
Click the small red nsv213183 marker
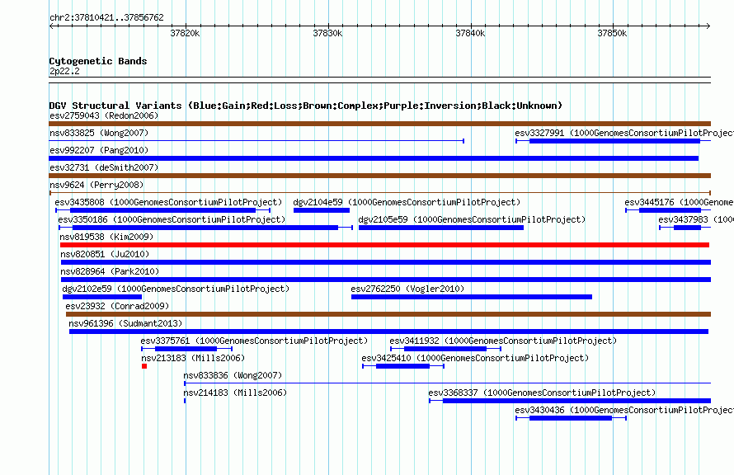(x=144, y=366)
